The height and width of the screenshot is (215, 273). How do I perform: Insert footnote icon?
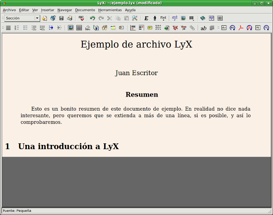click(x=133, y=28)
